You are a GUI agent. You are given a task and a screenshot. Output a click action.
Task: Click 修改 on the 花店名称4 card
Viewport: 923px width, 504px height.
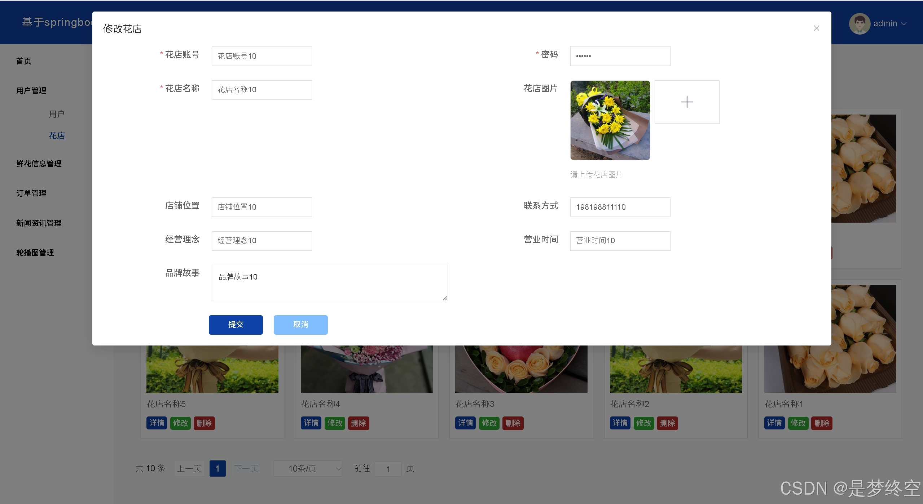(334, 423)
